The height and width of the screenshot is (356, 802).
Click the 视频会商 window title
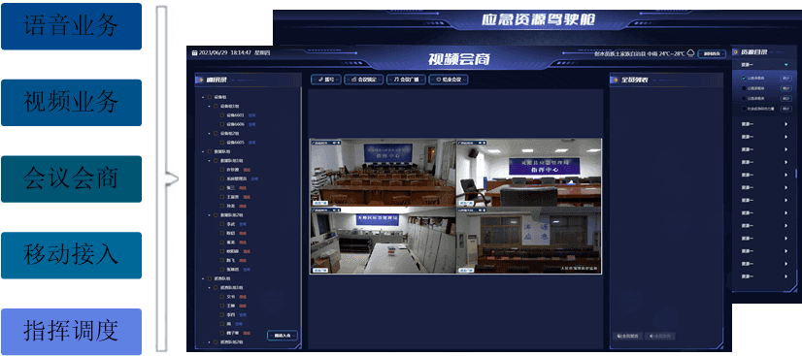pyautogui.click(x=459, y=60)
